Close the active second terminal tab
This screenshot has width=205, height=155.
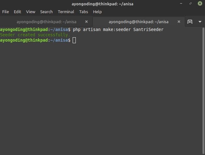pyautogui.click(x=179, y=22)
